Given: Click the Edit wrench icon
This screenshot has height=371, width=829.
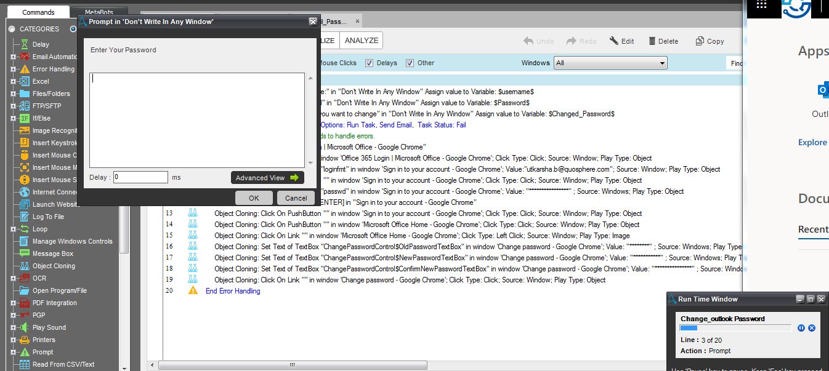Looking at the screenshot, I should [614, 41].
